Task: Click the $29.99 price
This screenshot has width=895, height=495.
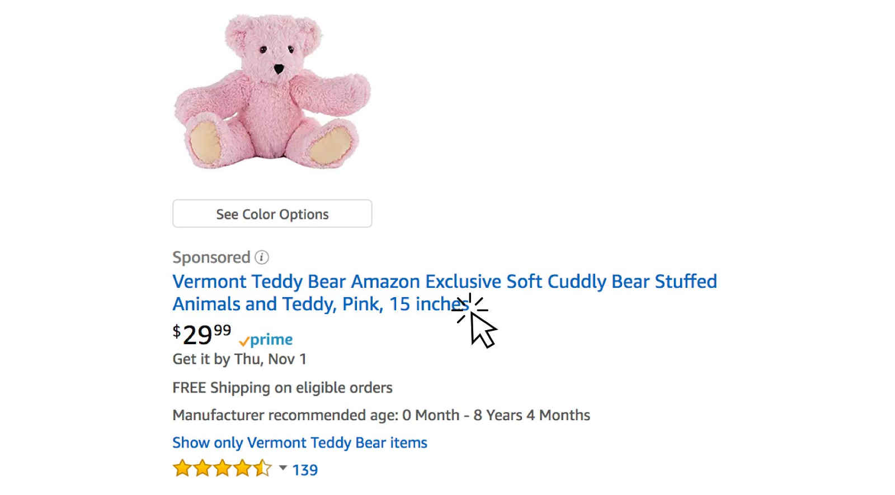Action: tap(201, 335)
